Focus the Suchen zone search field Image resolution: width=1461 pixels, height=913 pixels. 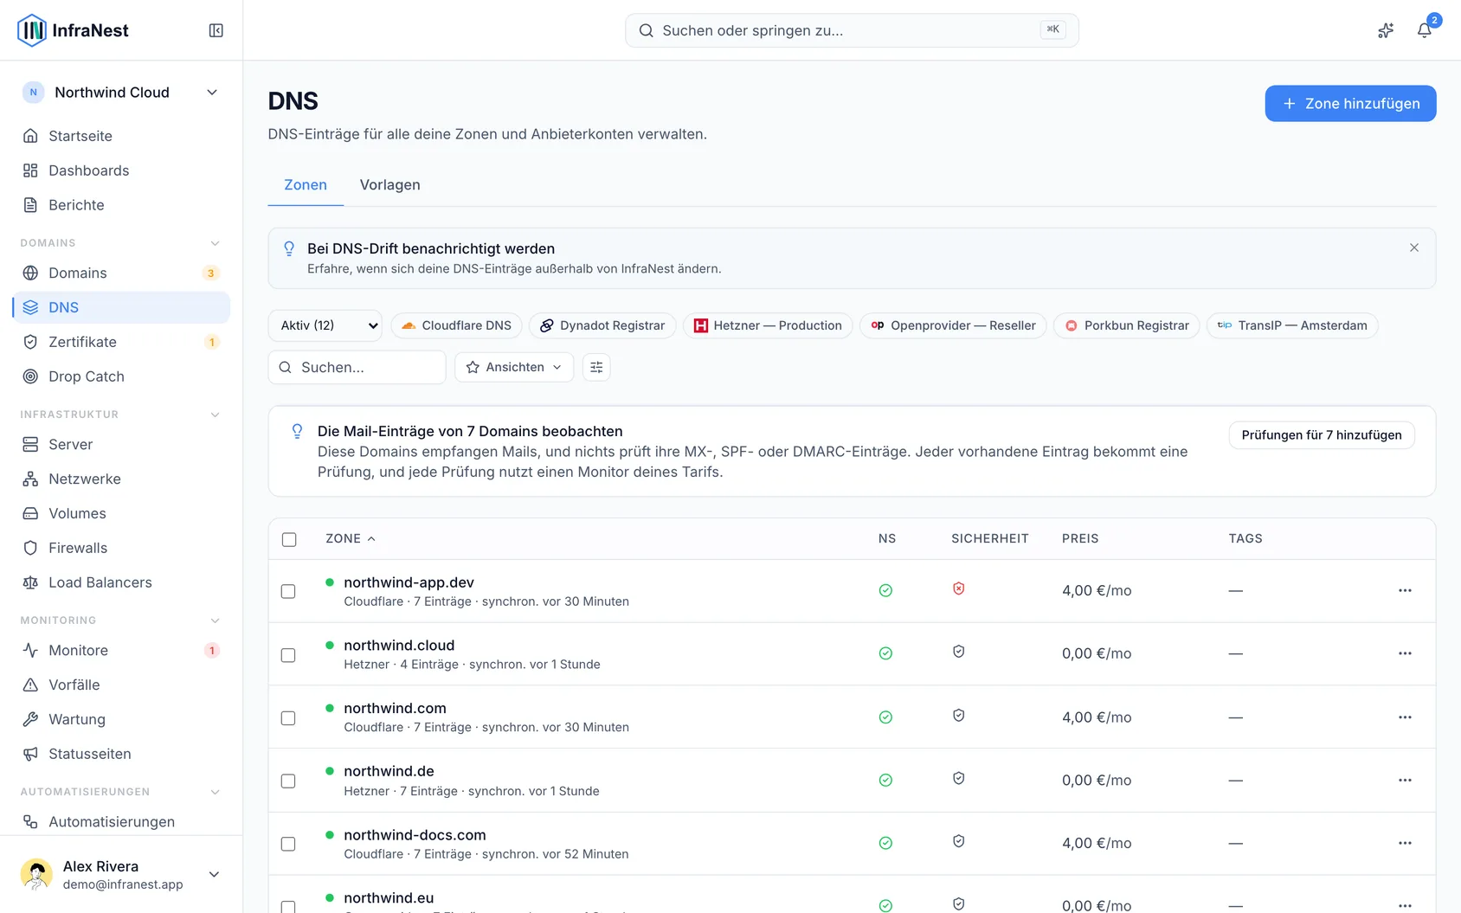pyautogui.click(x=357, y=367)
